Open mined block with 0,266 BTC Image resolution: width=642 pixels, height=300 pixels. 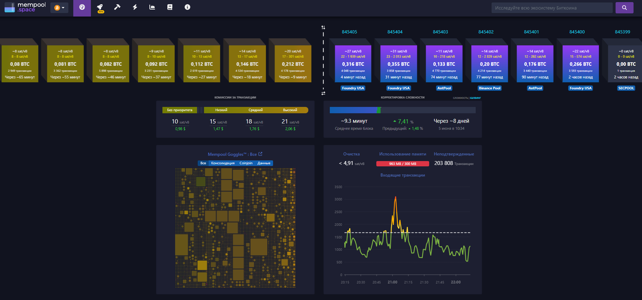tap(581, 64)
